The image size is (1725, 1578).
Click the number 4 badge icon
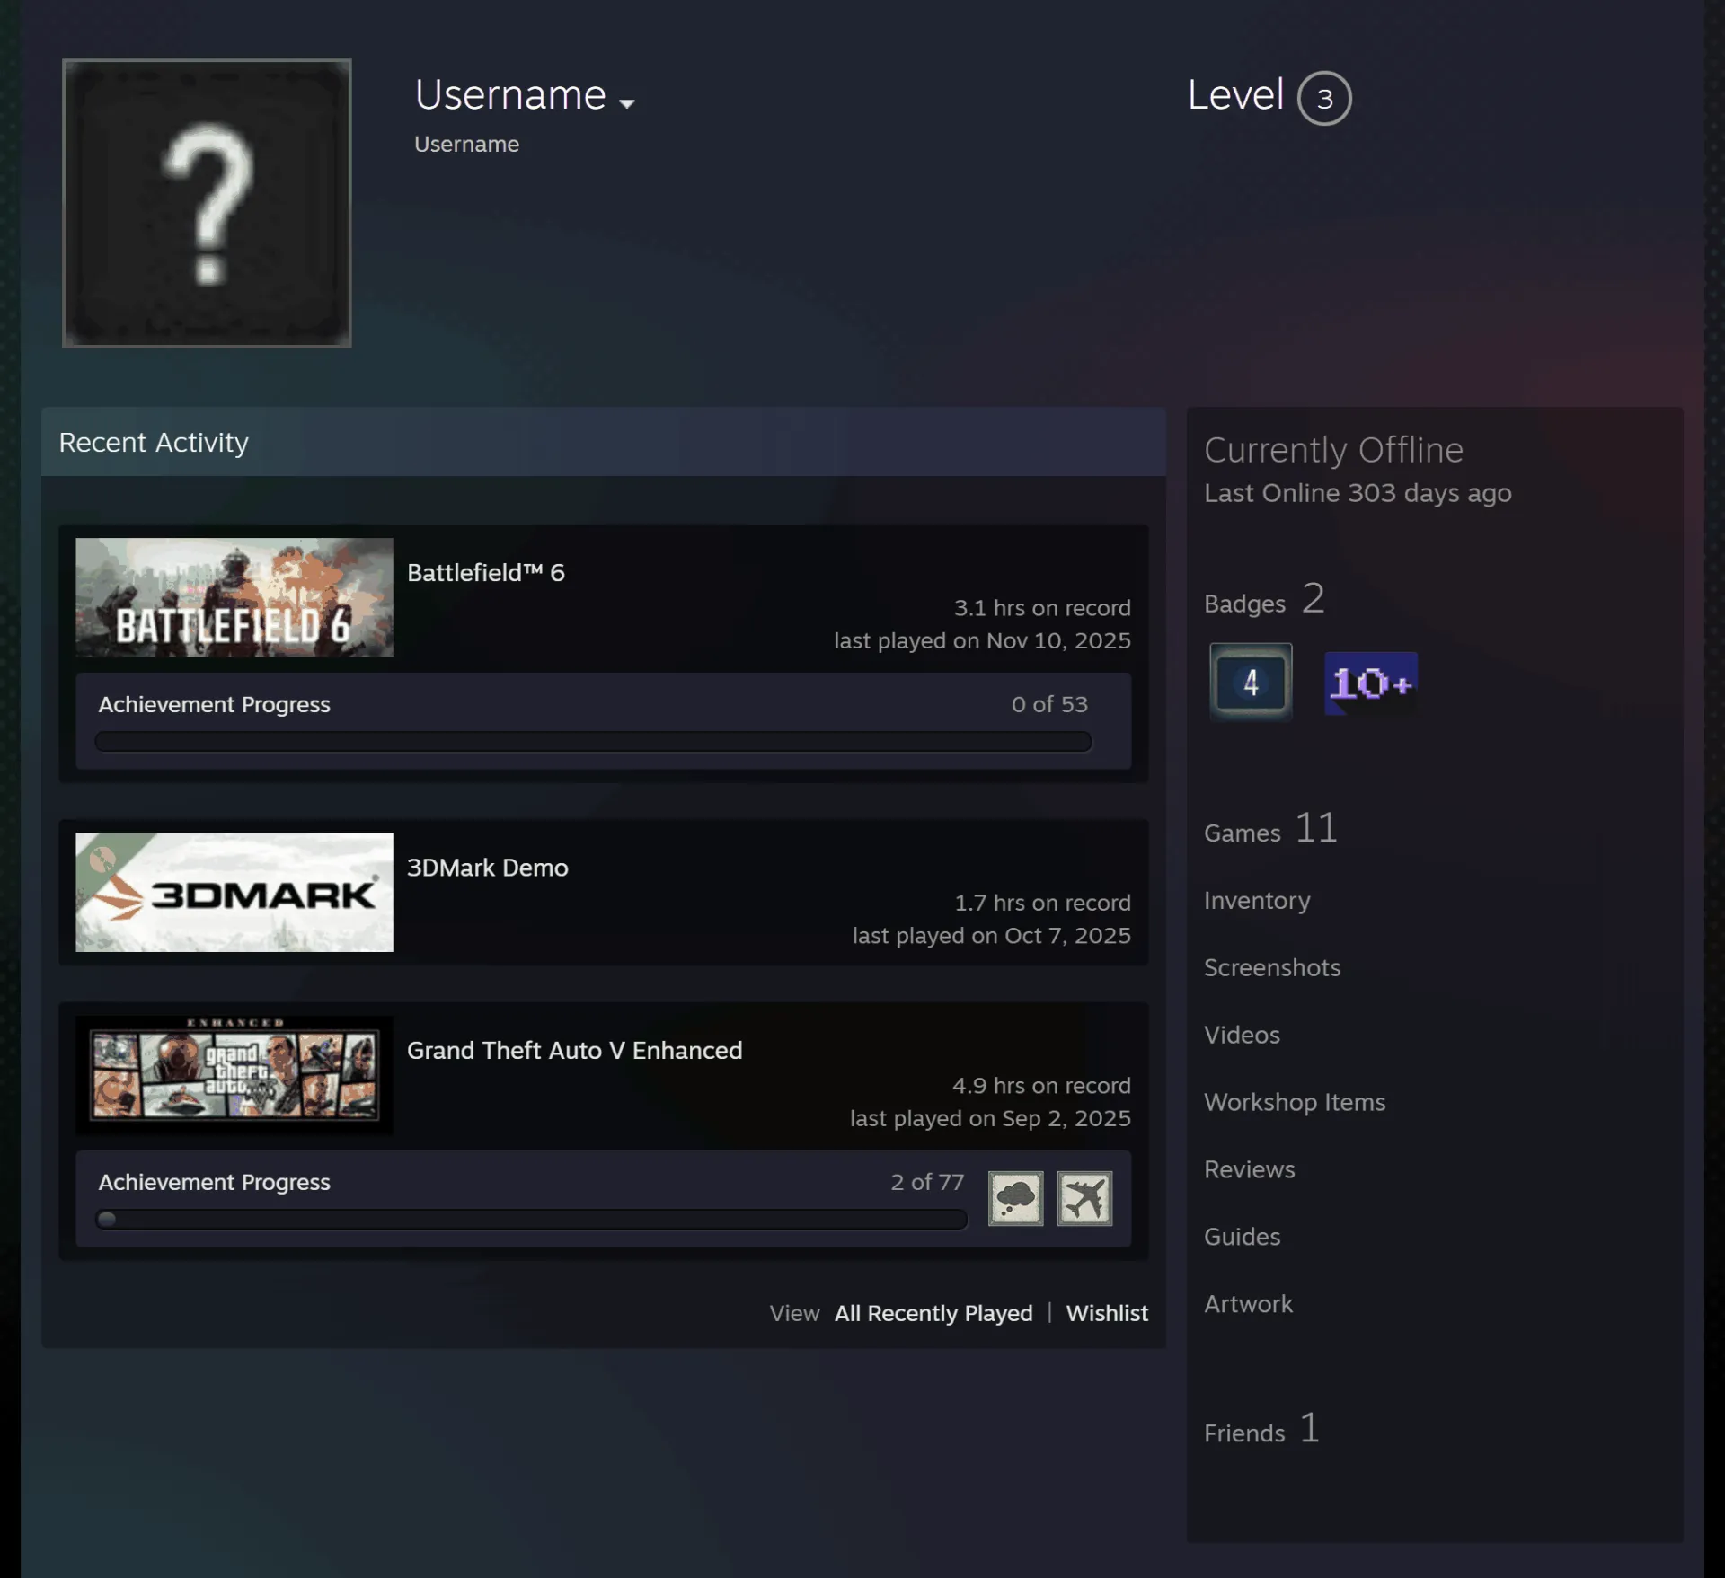pyautogui.click(x=1251, y=683)
